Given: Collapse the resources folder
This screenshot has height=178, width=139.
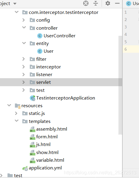Looking at the screenshot, I should click(x=9, y=105).
